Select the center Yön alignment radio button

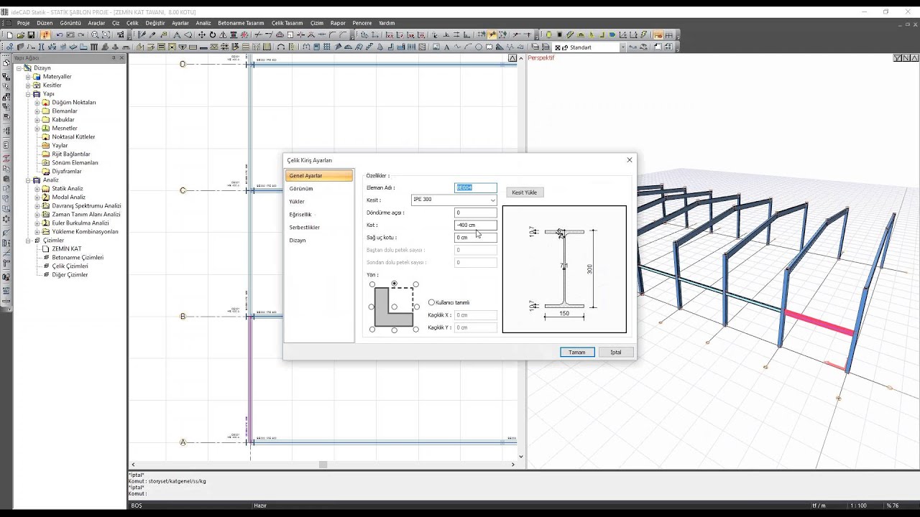(x=394, y=307)
